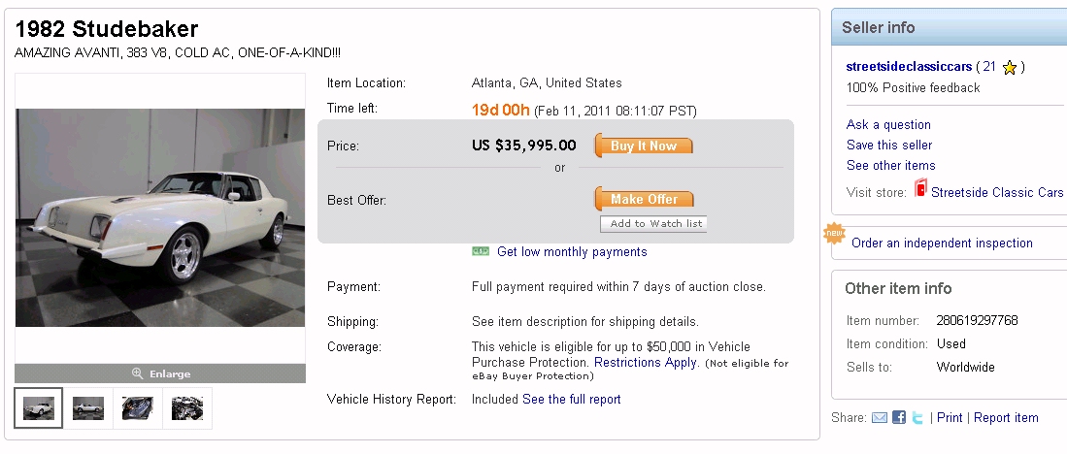
Task: Order an independent inspection
Action: [942, 243]
